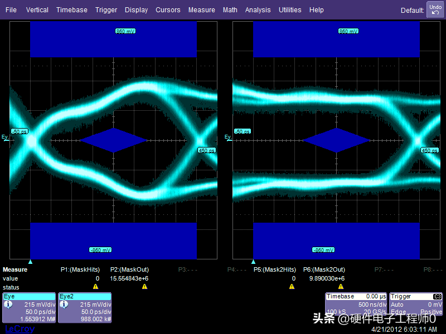Click left eye 450 ps label
Viewport: 446px width, 334px height.
tap(207, 150)
